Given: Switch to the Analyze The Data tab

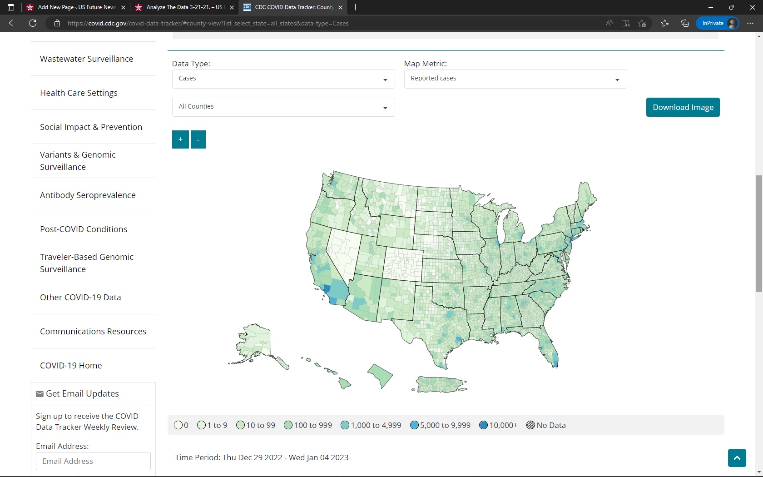Looking at the screenshot, I should 184,7.
